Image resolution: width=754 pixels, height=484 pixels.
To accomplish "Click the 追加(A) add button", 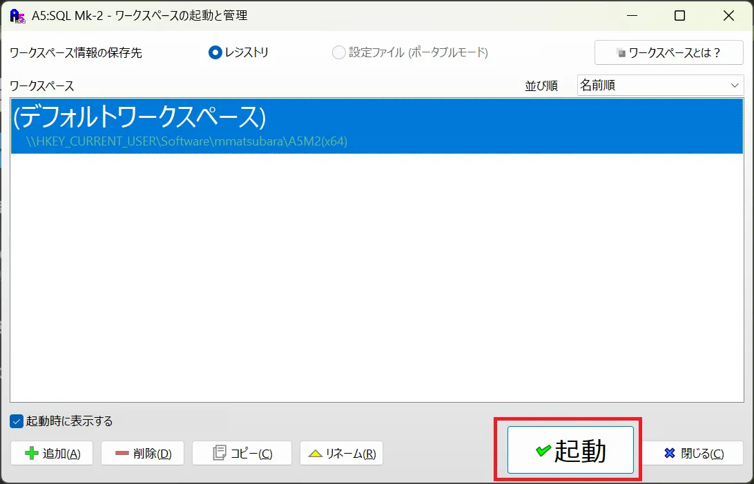I will pos(52,453).
